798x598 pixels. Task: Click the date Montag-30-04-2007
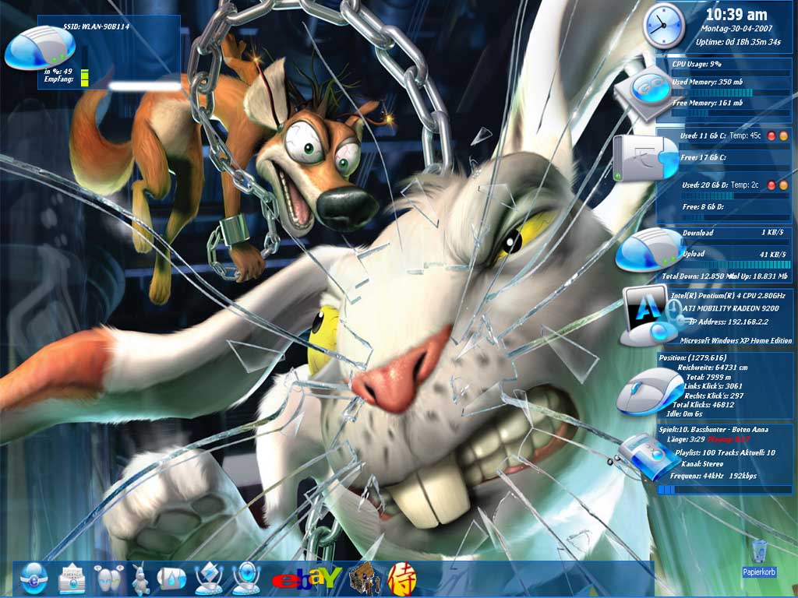click(x=736, y=29)
